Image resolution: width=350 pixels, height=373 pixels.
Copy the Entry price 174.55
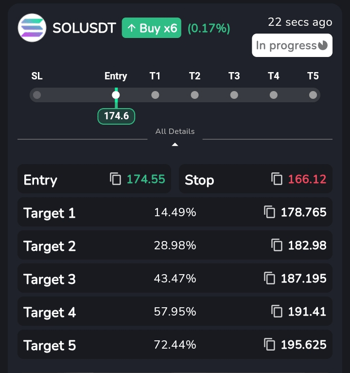116,179
